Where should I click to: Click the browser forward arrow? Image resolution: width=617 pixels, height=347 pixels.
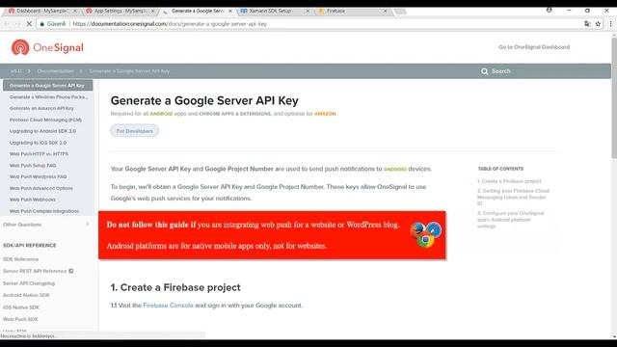[17, 24]
